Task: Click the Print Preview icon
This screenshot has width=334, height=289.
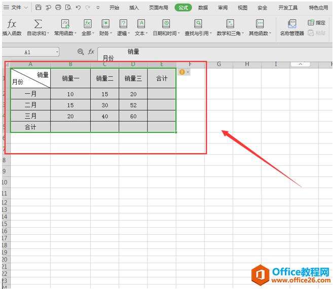Action: (x=68, y=8)
